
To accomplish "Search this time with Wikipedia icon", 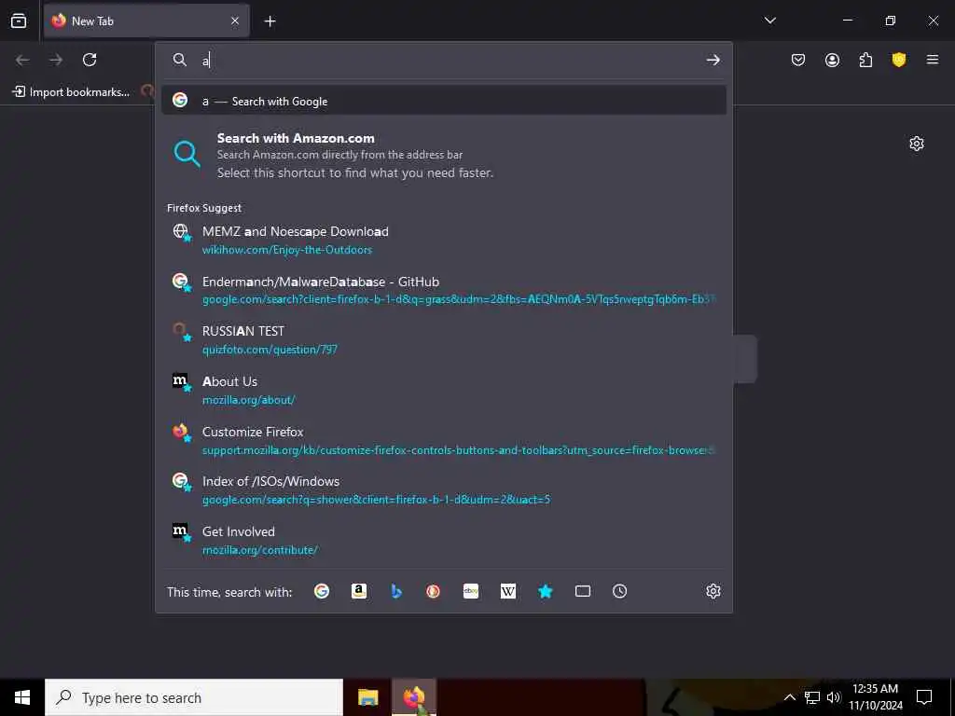I will [x=508, y=591].
